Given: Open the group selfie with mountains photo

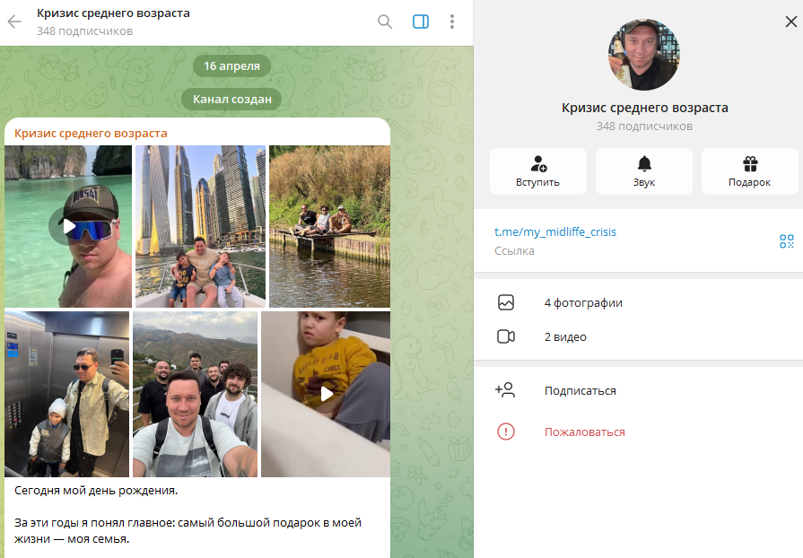Looking at the screenshot, I should pos(195,394).
